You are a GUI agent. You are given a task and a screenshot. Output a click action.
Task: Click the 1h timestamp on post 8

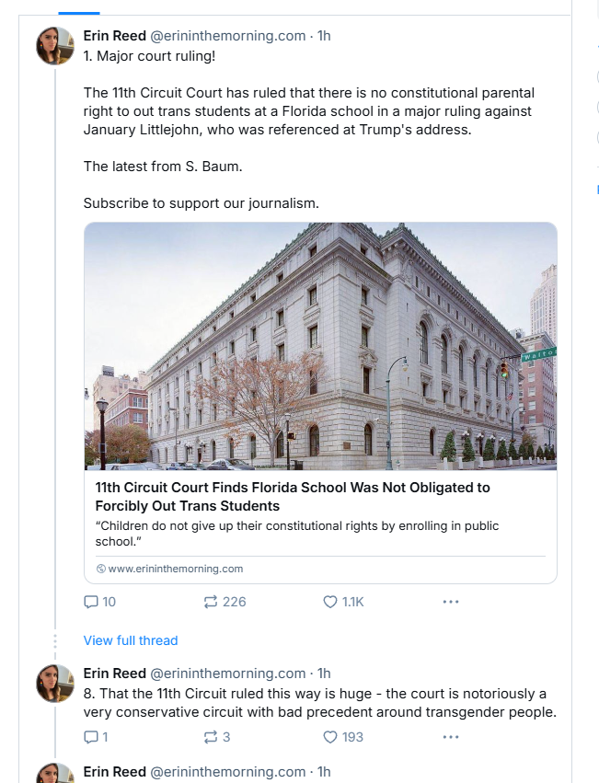pos(324,674)
